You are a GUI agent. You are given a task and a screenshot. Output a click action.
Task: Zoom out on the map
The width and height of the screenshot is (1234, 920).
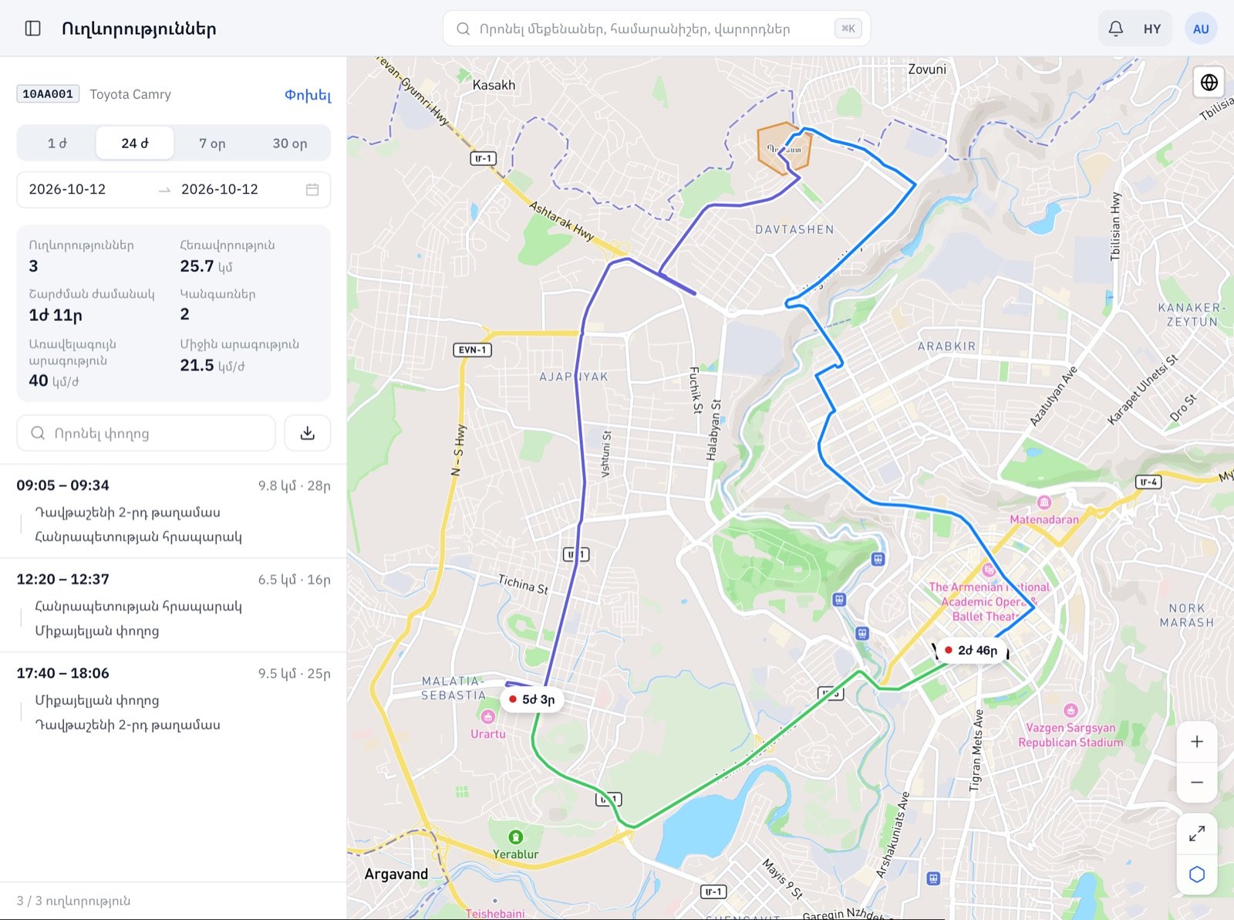point(1196,782)
